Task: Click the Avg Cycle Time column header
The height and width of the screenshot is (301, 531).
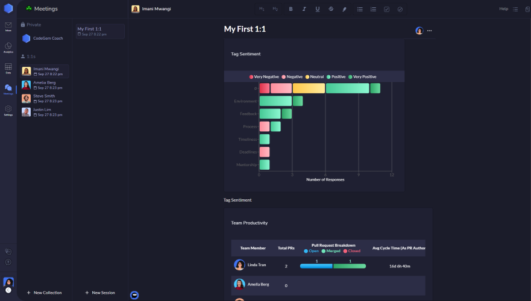Action: pos(399,248)
